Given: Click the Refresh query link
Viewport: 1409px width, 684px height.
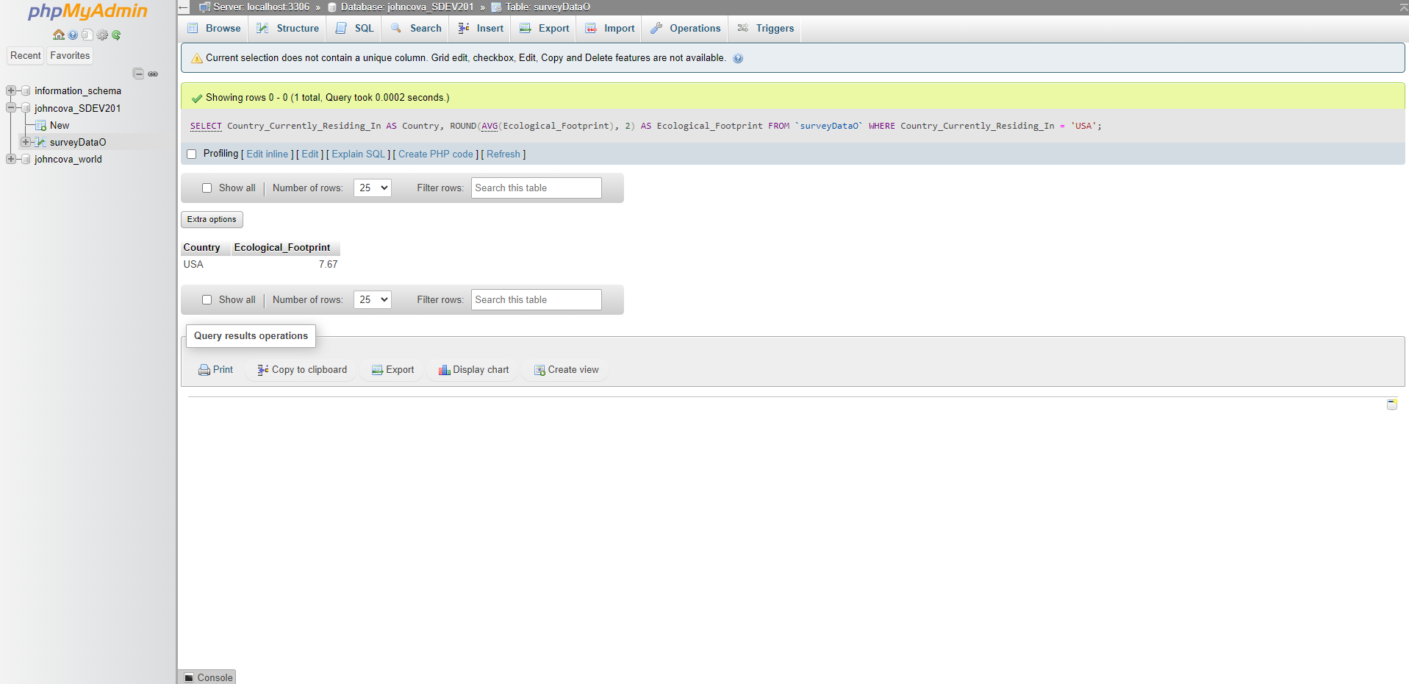Looking at the screenshot, I should [x=503, y=154].
